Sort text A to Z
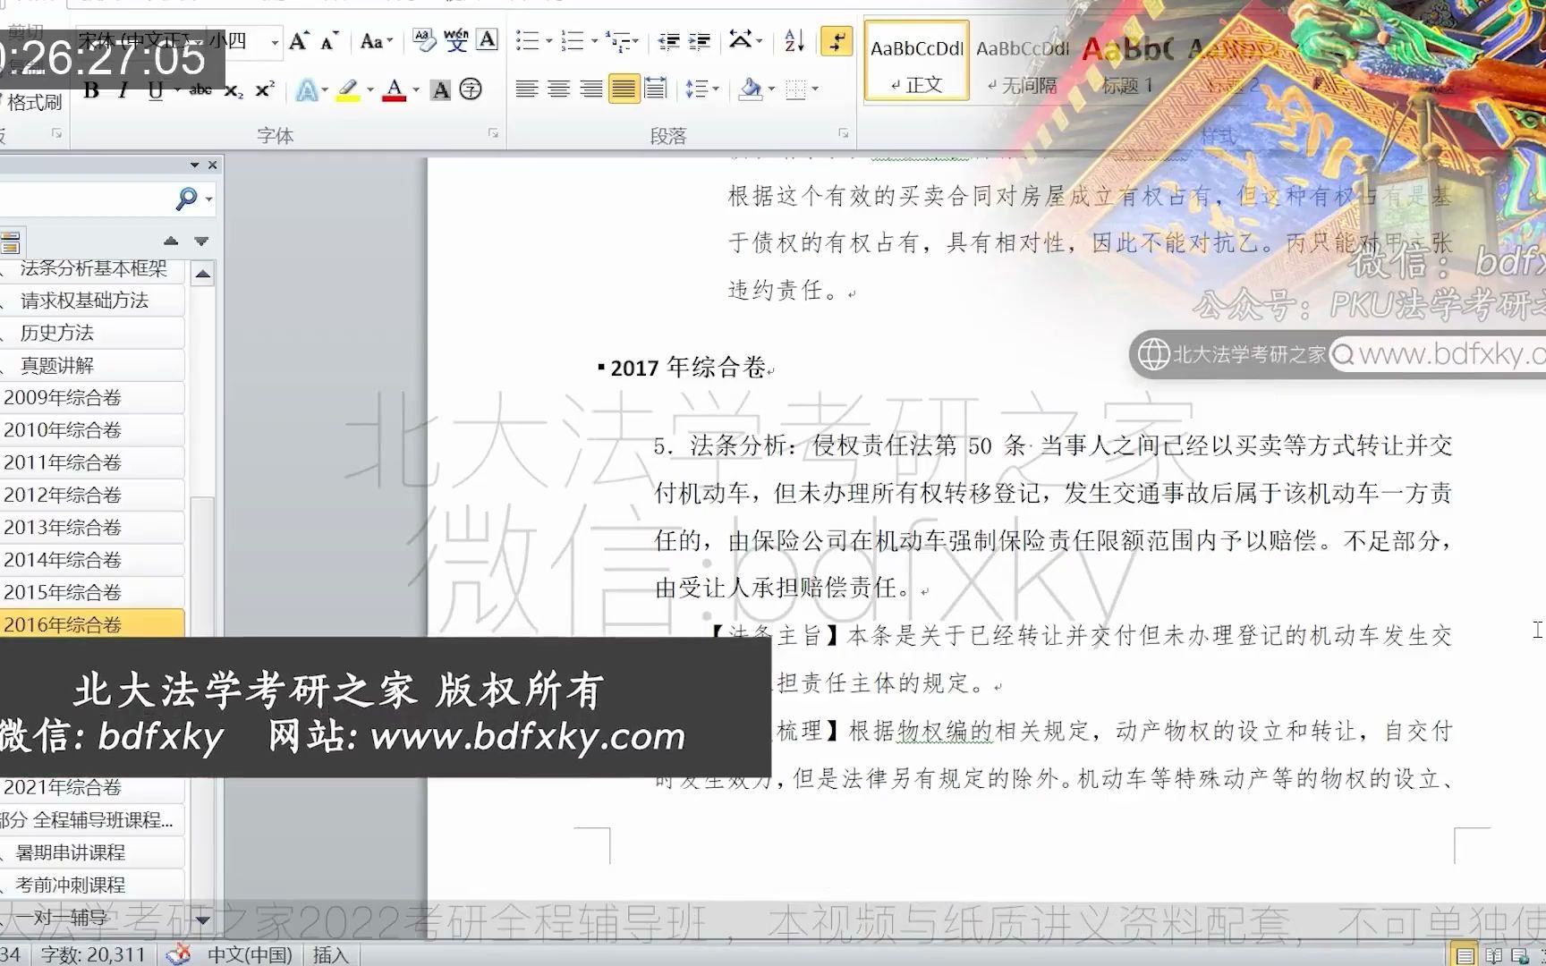Image resolution: width=1546 pixels, height=966 pixels. point(794,40)
